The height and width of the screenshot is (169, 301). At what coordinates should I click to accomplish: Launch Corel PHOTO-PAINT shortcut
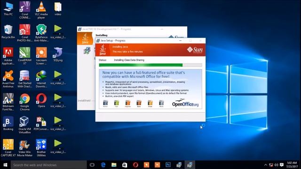point(25,33)
